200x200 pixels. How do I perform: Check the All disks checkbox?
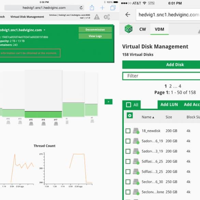click(129, 105)
